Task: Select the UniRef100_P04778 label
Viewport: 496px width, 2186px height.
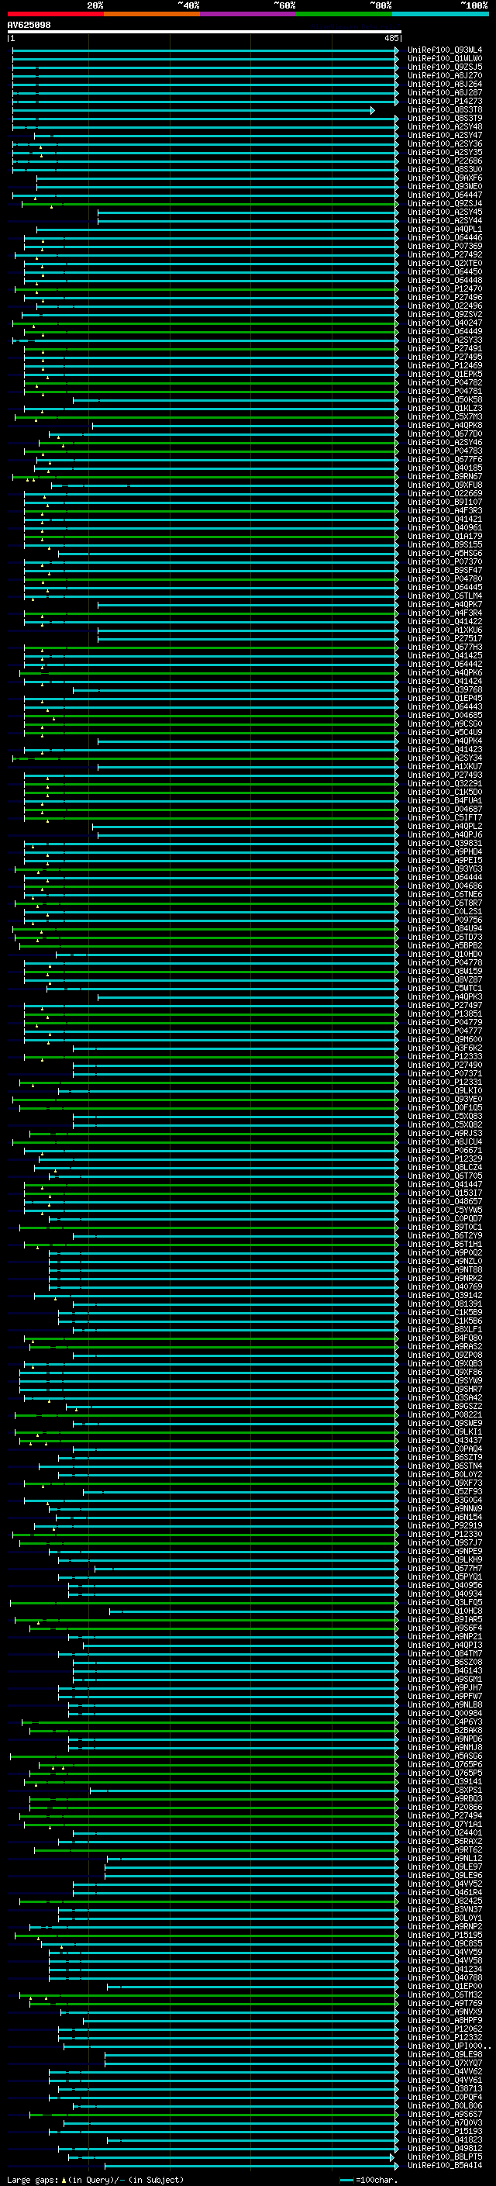Action: pos(444,962)
